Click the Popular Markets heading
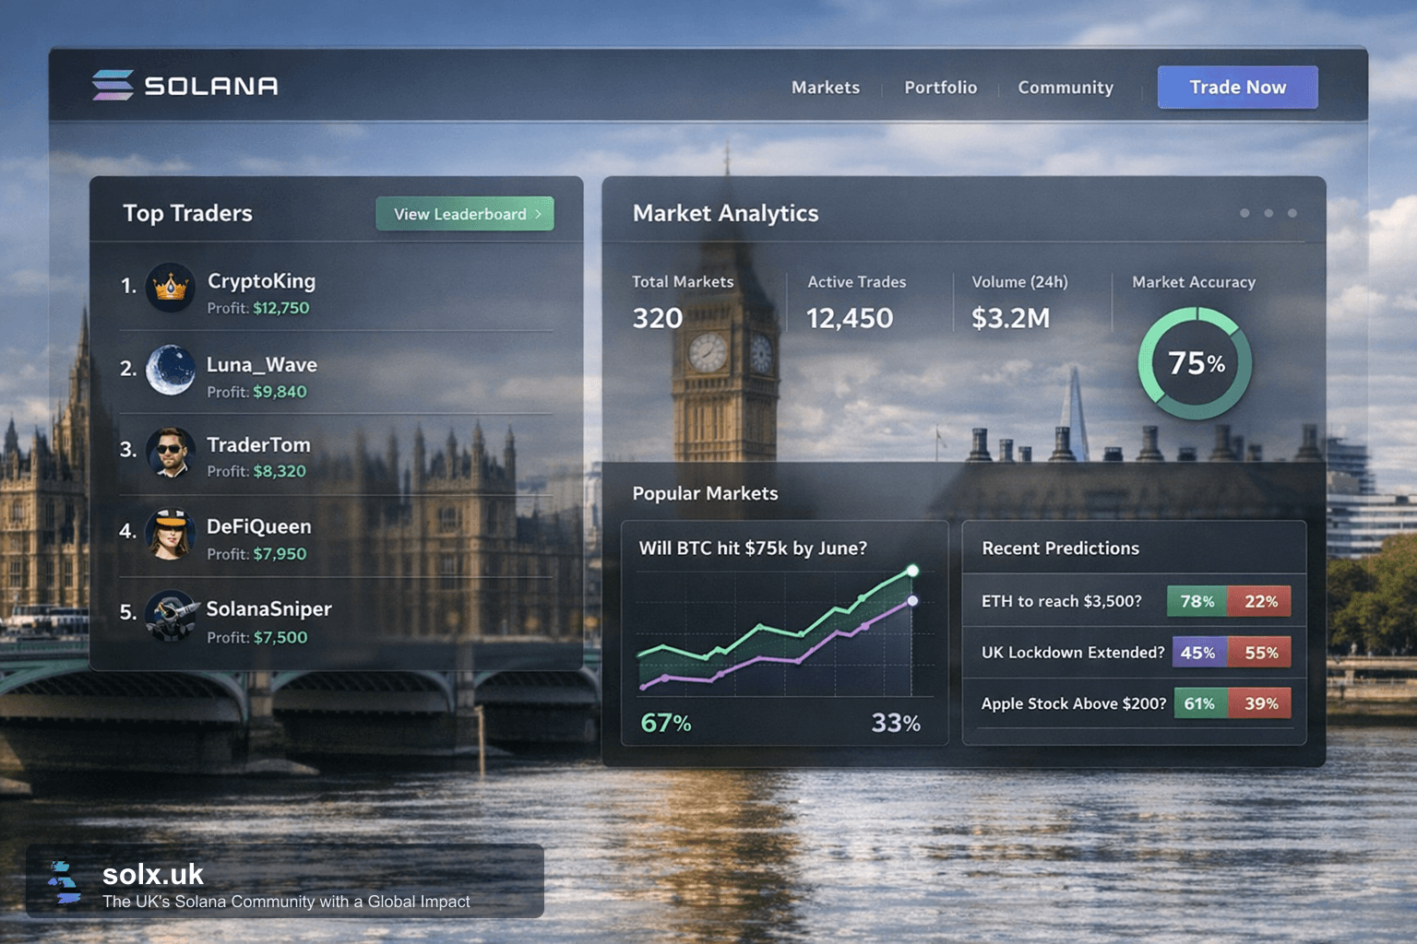Image resolution: width=1417 pixels, height=944 pixels. (x=705, y=493)
